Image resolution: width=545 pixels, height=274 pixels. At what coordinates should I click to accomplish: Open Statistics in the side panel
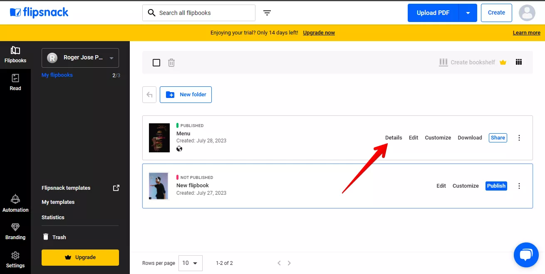(x=53, y=217)
